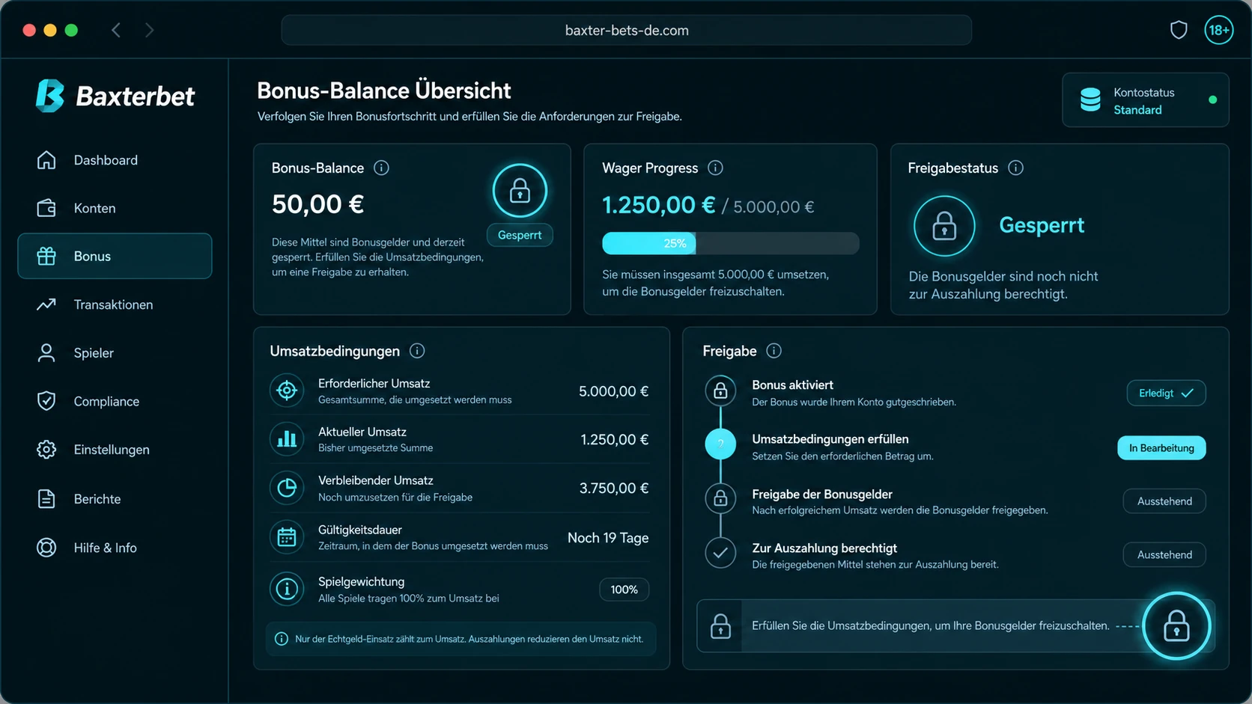Click the Verbleibender Umsatz pie icon
Screen dimensions: 1252x704
pyautogui.click(x=287, y=488)
